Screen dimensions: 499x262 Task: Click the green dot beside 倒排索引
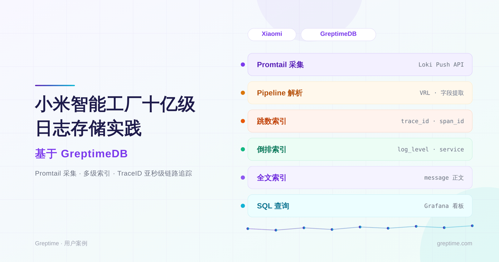click(x=243, y=149)
